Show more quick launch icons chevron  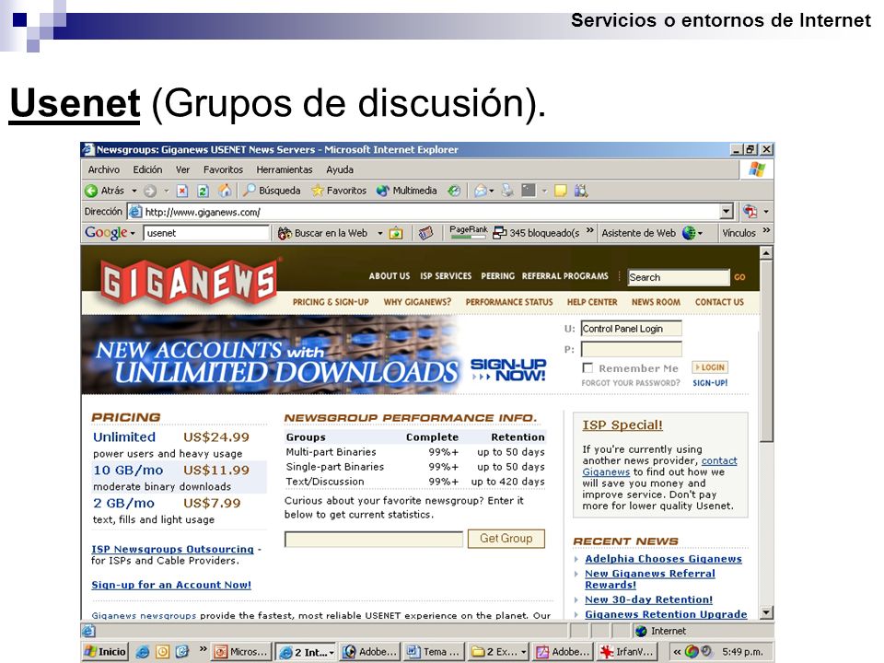[x=203, y=649]
